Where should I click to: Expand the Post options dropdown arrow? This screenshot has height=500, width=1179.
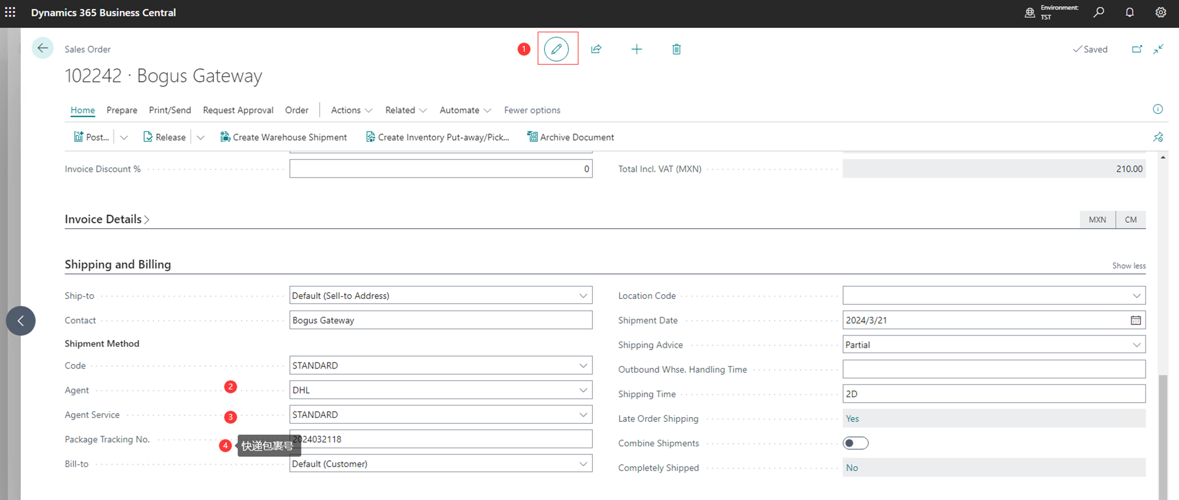[x=124, y=137]
